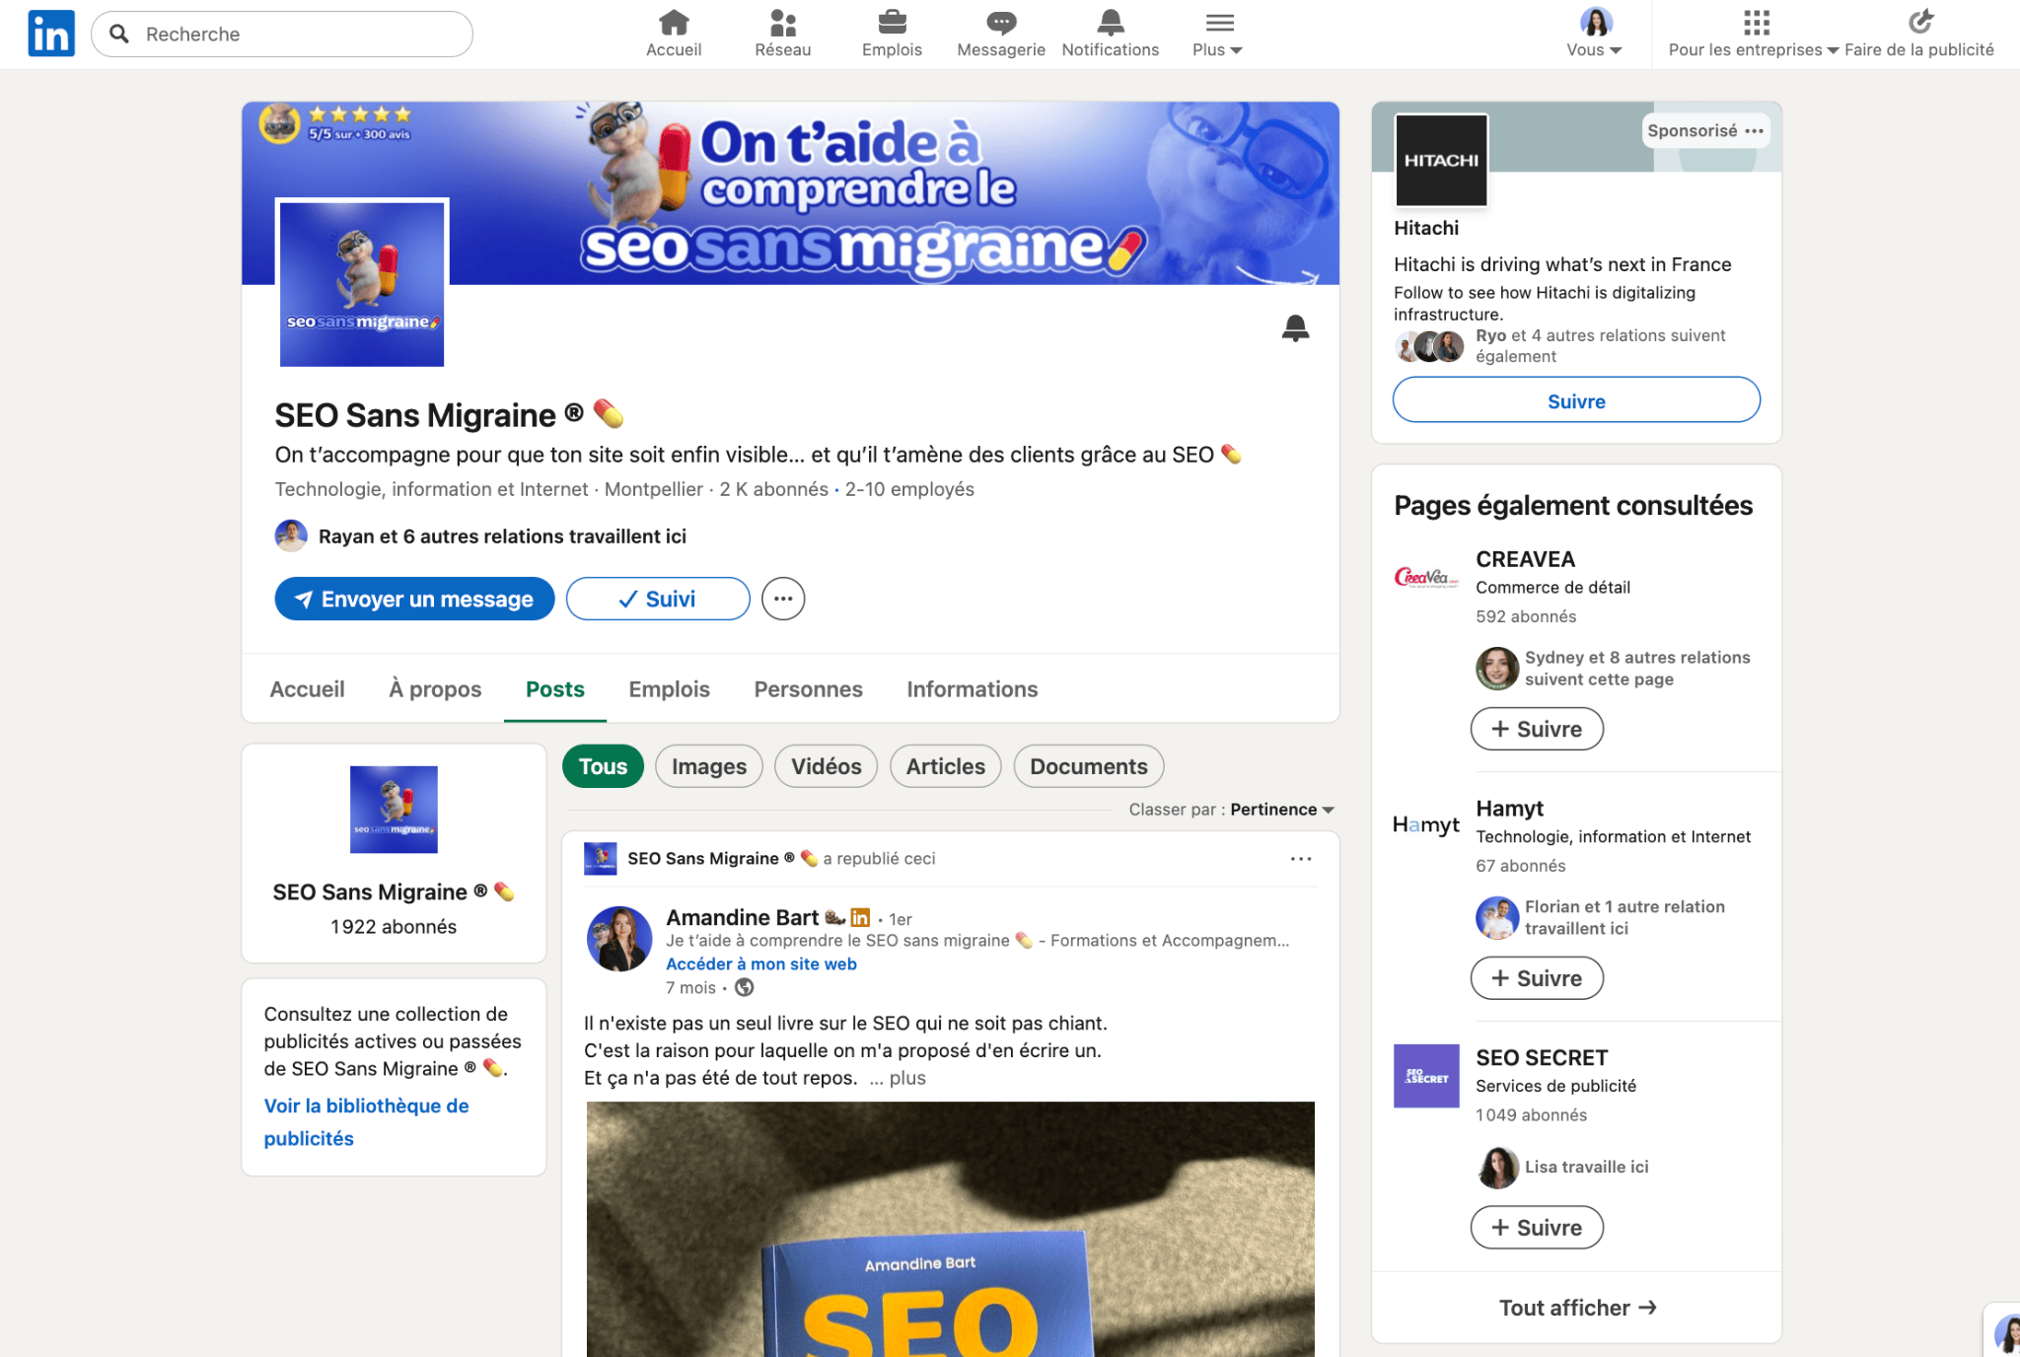The height and width of the screenshot is (1357, 2020).
Task: Select the Images filter chip
Action: tap(709, 766)
